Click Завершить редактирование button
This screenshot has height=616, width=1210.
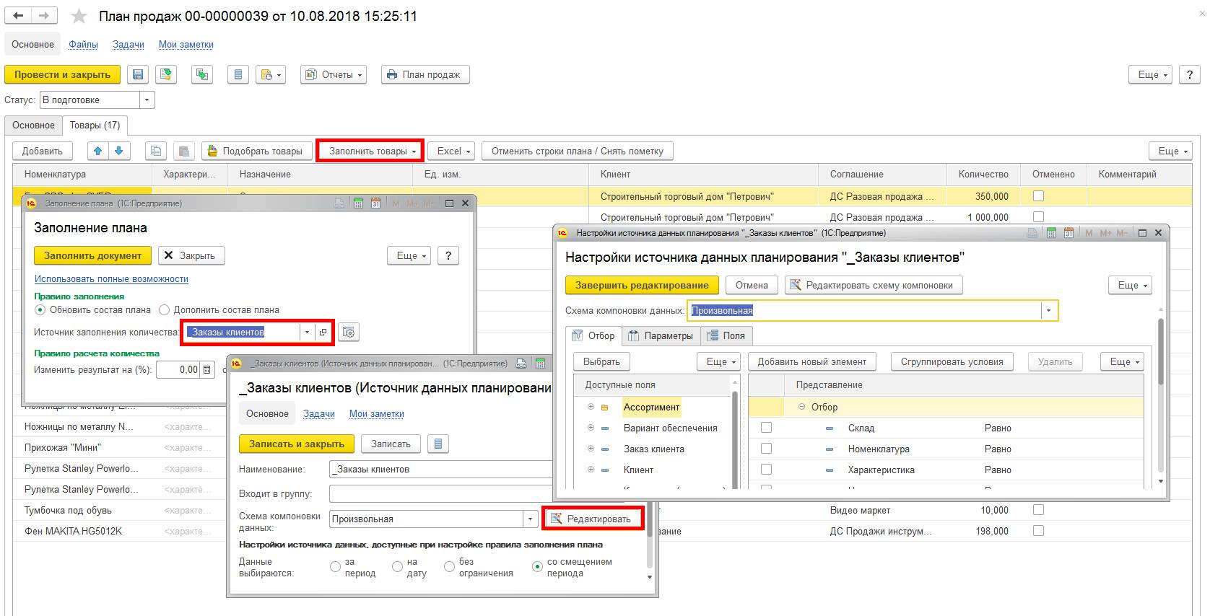642,285
